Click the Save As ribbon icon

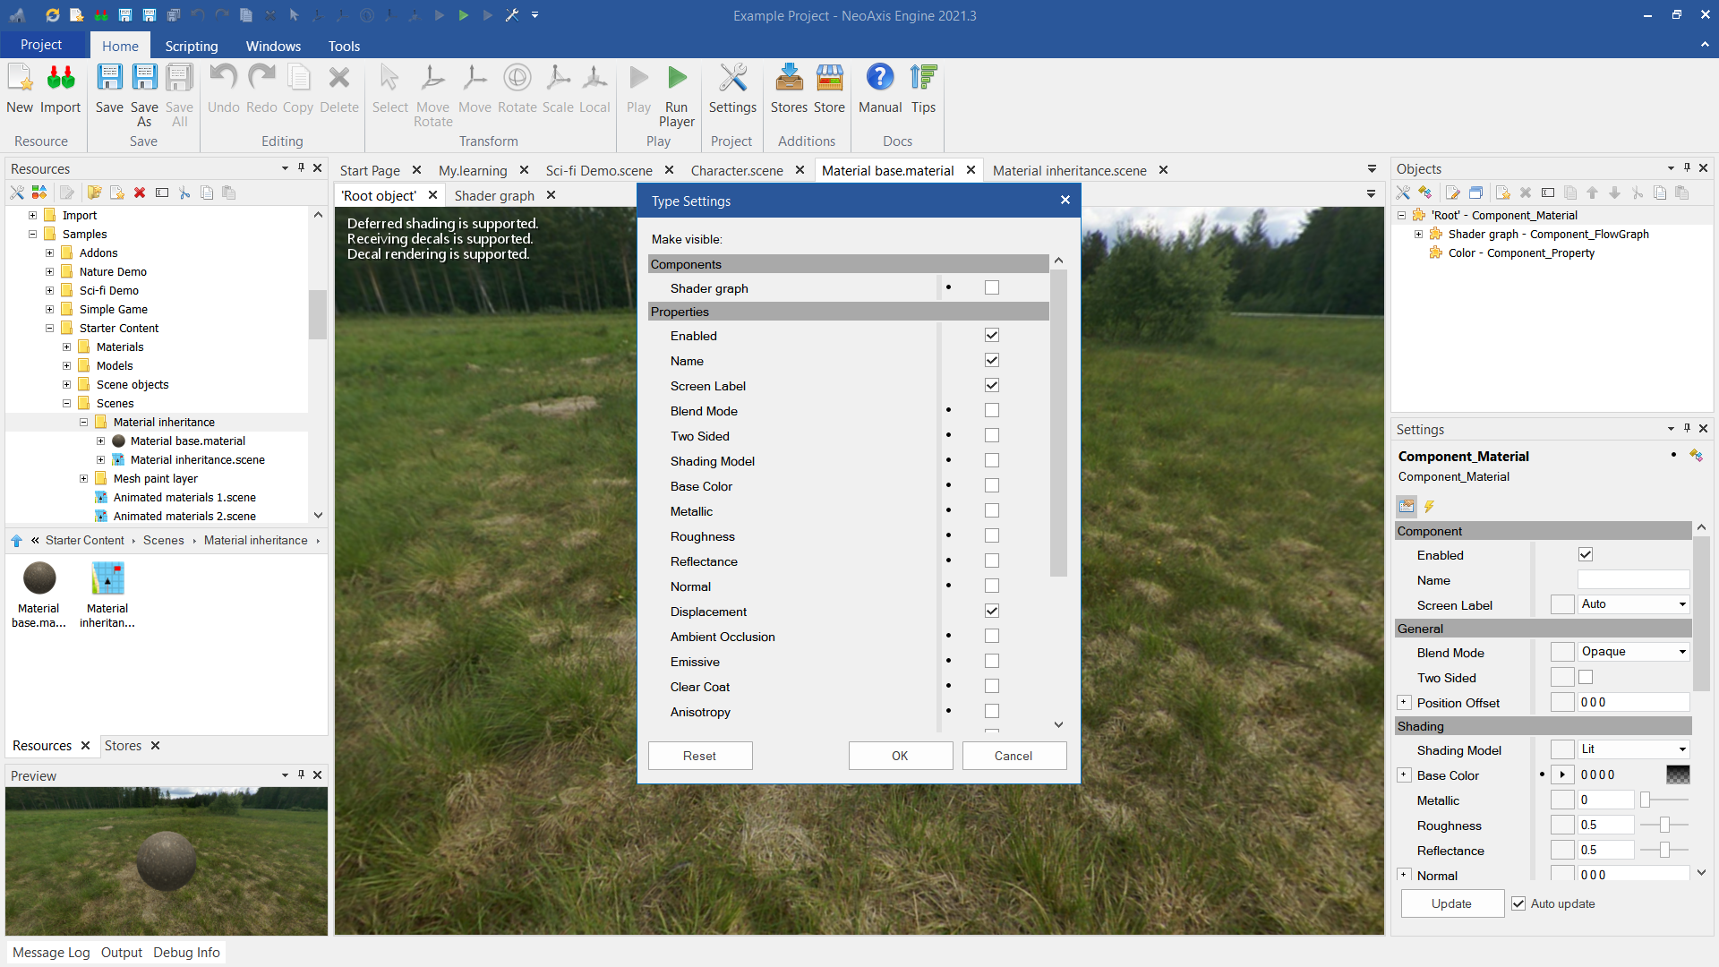pyautogui.click(x=144, y=79)
